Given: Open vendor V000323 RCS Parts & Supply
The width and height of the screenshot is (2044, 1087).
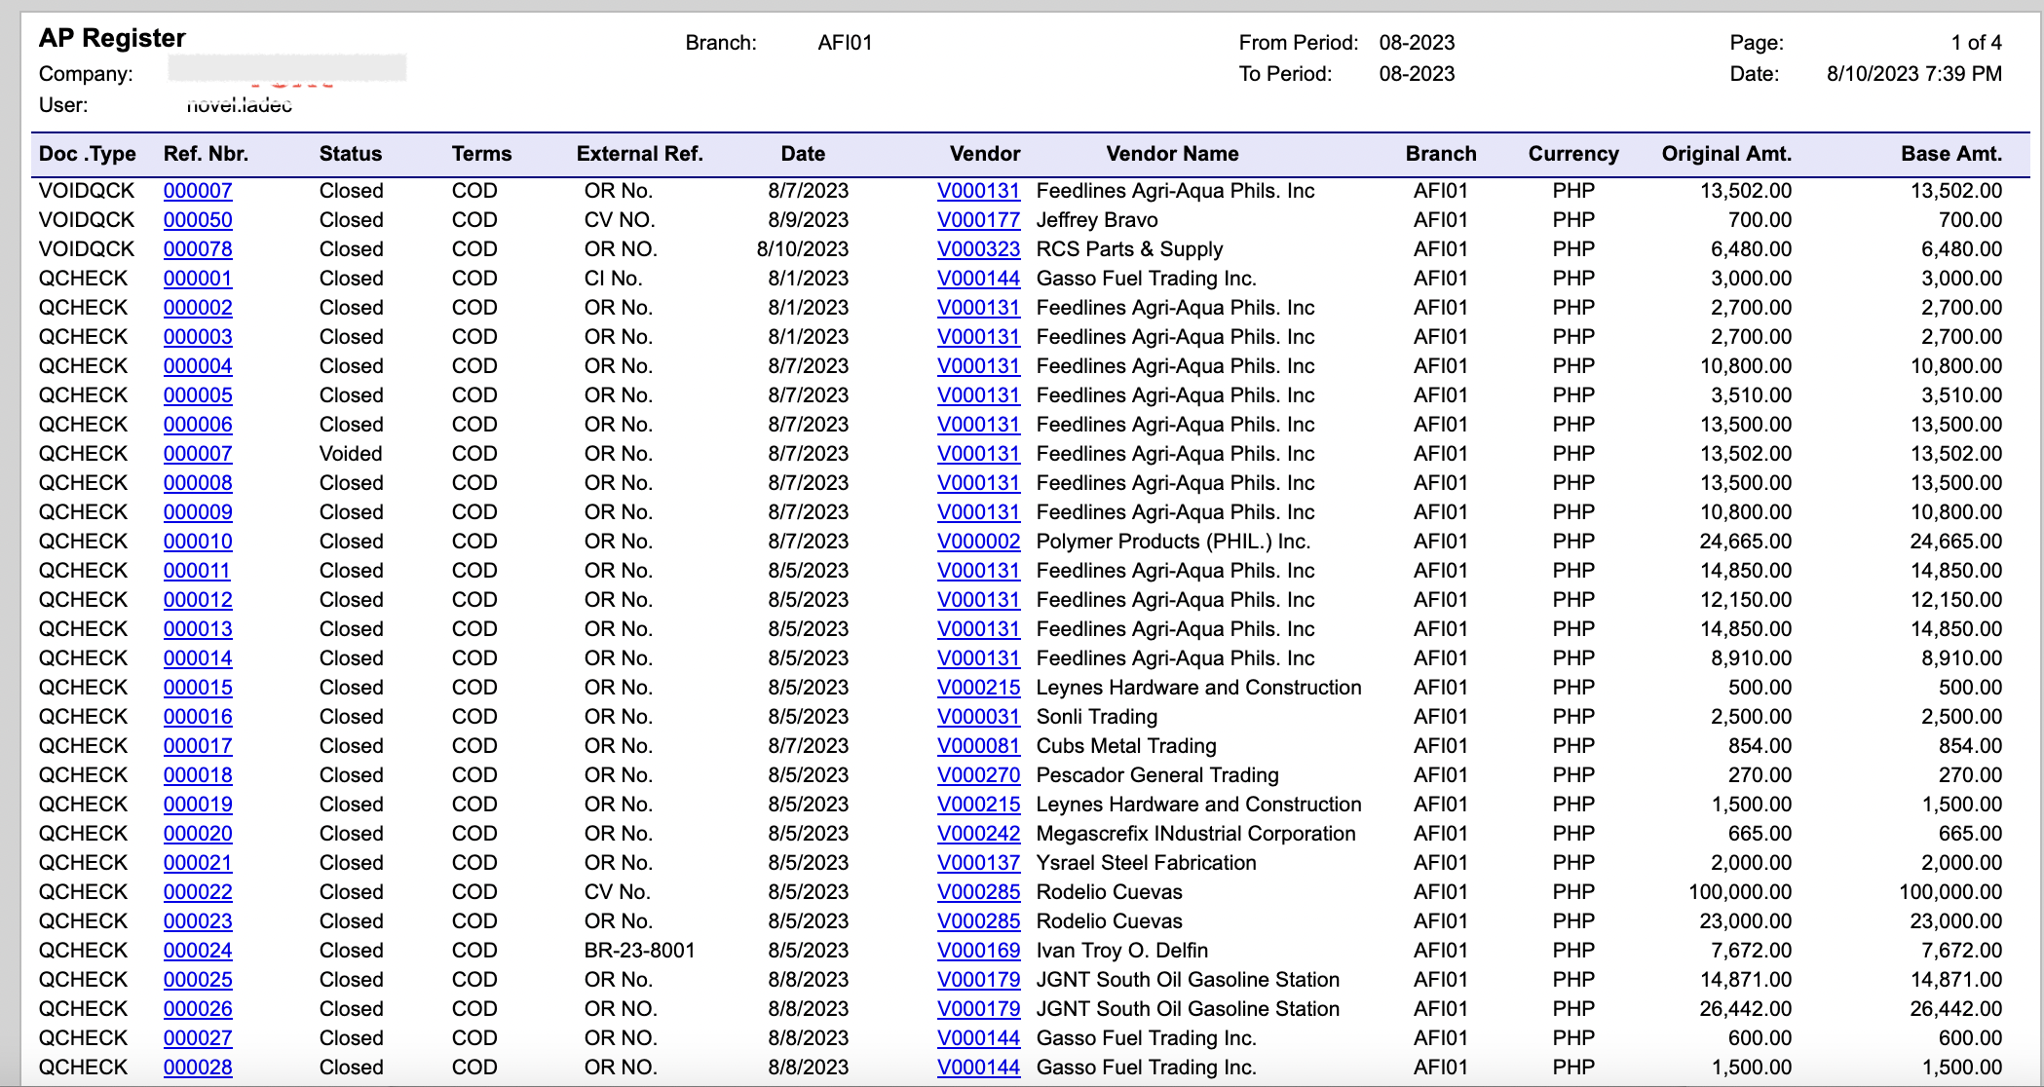Looking at the screenshot, I should [978, 249].
